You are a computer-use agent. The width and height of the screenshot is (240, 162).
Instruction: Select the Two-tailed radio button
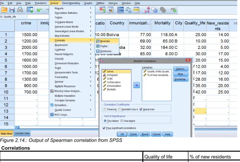105,121
